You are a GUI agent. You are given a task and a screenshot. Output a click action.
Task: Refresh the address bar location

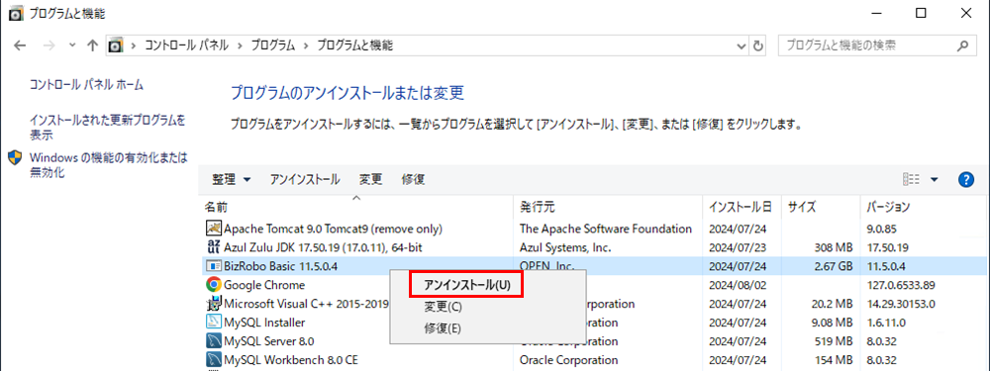pyautogui.click(x=758, y=46)
